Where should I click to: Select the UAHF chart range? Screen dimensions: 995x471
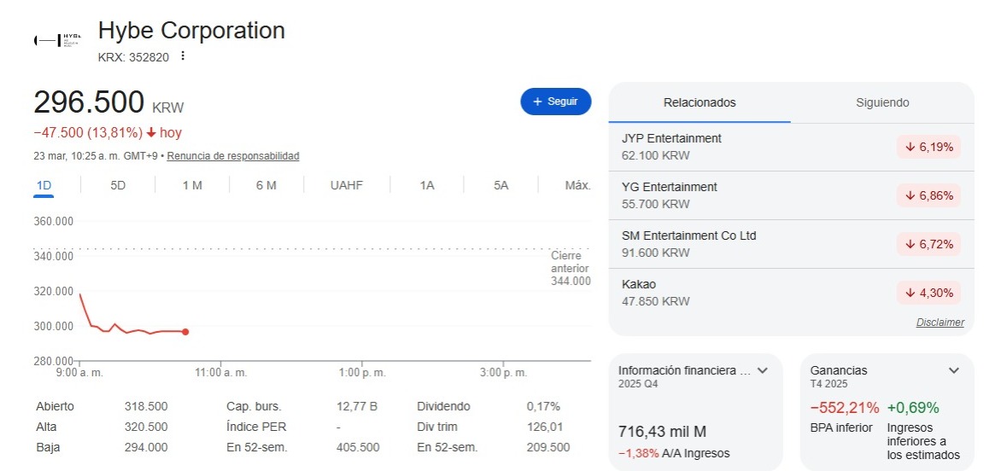click(347, 186)
